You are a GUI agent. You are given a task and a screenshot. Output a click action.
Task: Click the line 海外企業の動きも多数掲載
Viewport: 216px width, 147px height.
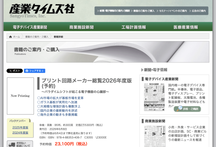coord(57,115)
